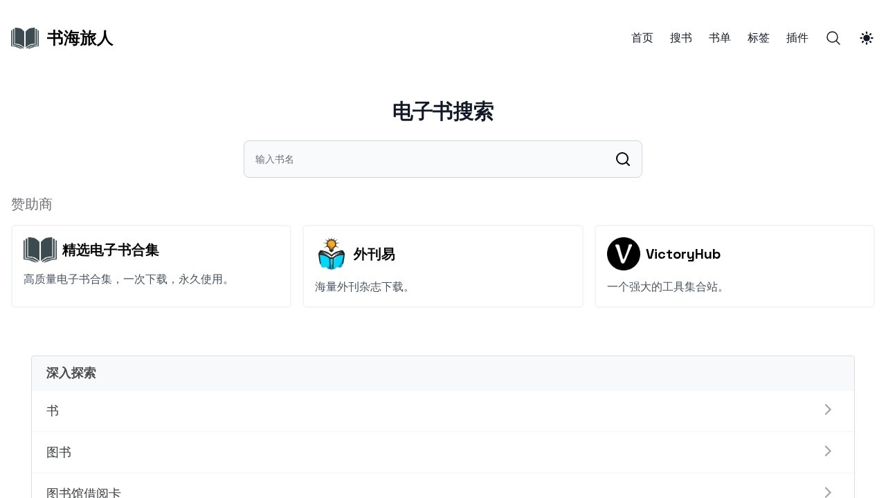The height and width of the screenshot is (498, 886).
Task: Open search via the magnifier icon in navbar
Action: click(x=833, y=38)
